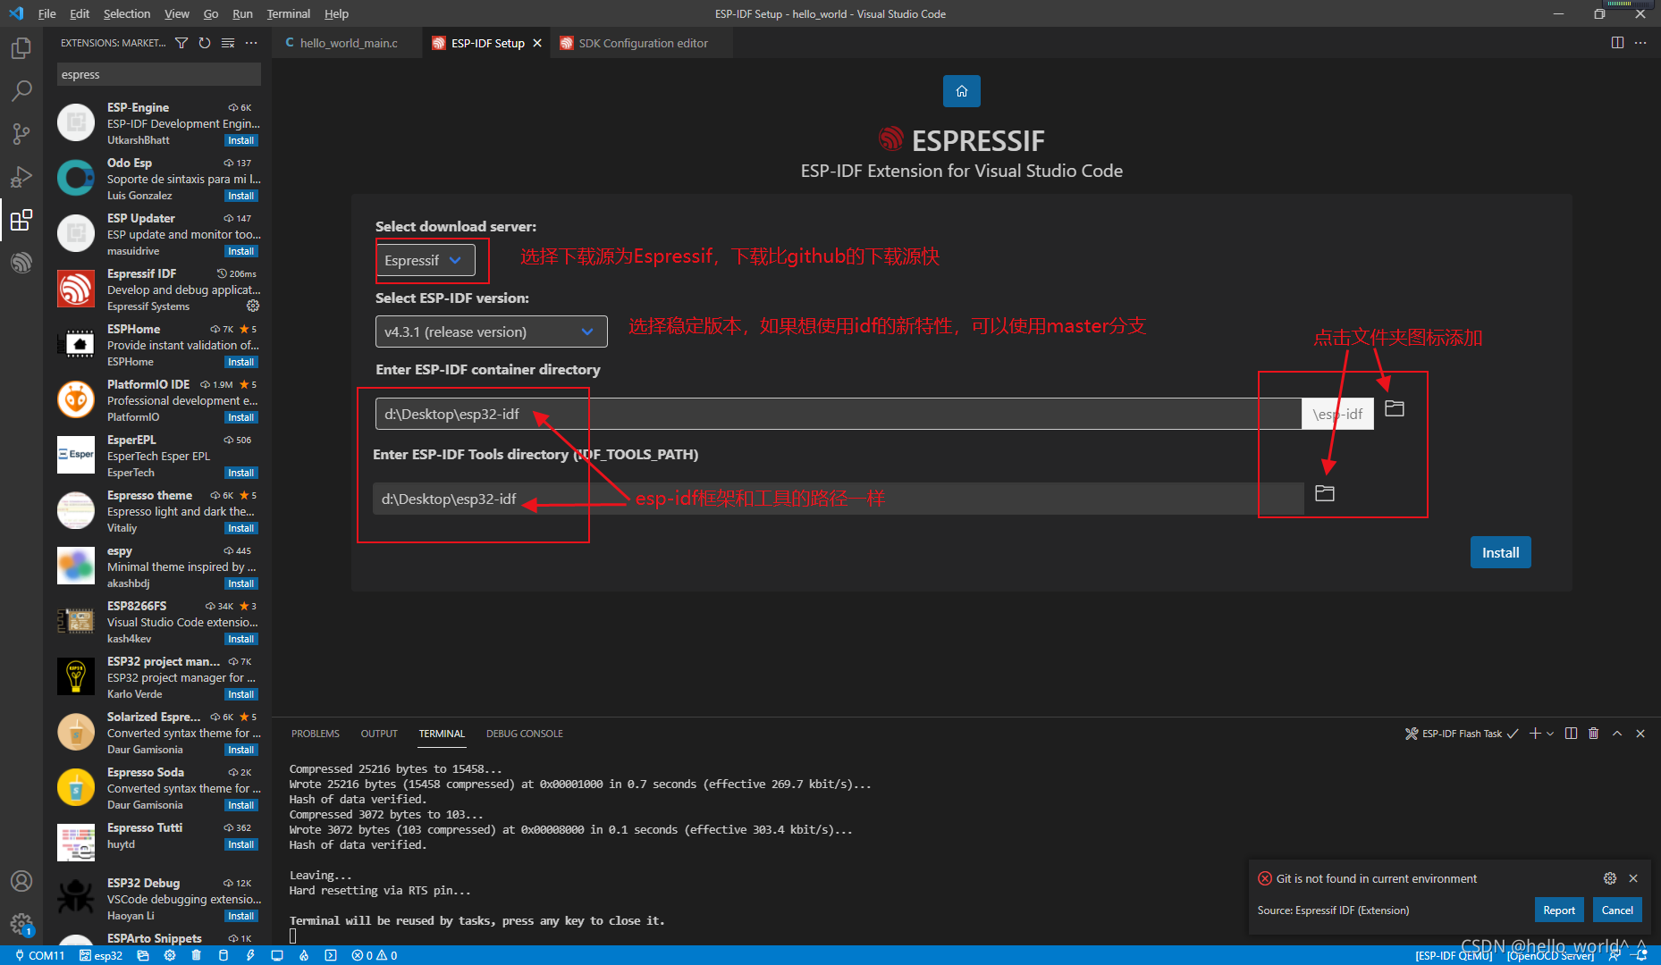
Task: Click errors and warnings count in status bar
Action: coord(375,955)
